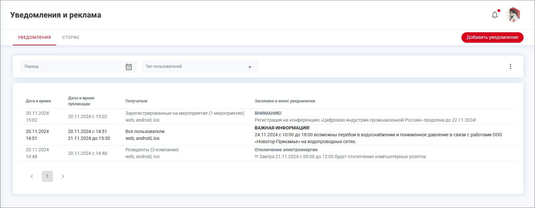Click the Получатели column header
Viewport: 535px width, 208px height.
136,101
